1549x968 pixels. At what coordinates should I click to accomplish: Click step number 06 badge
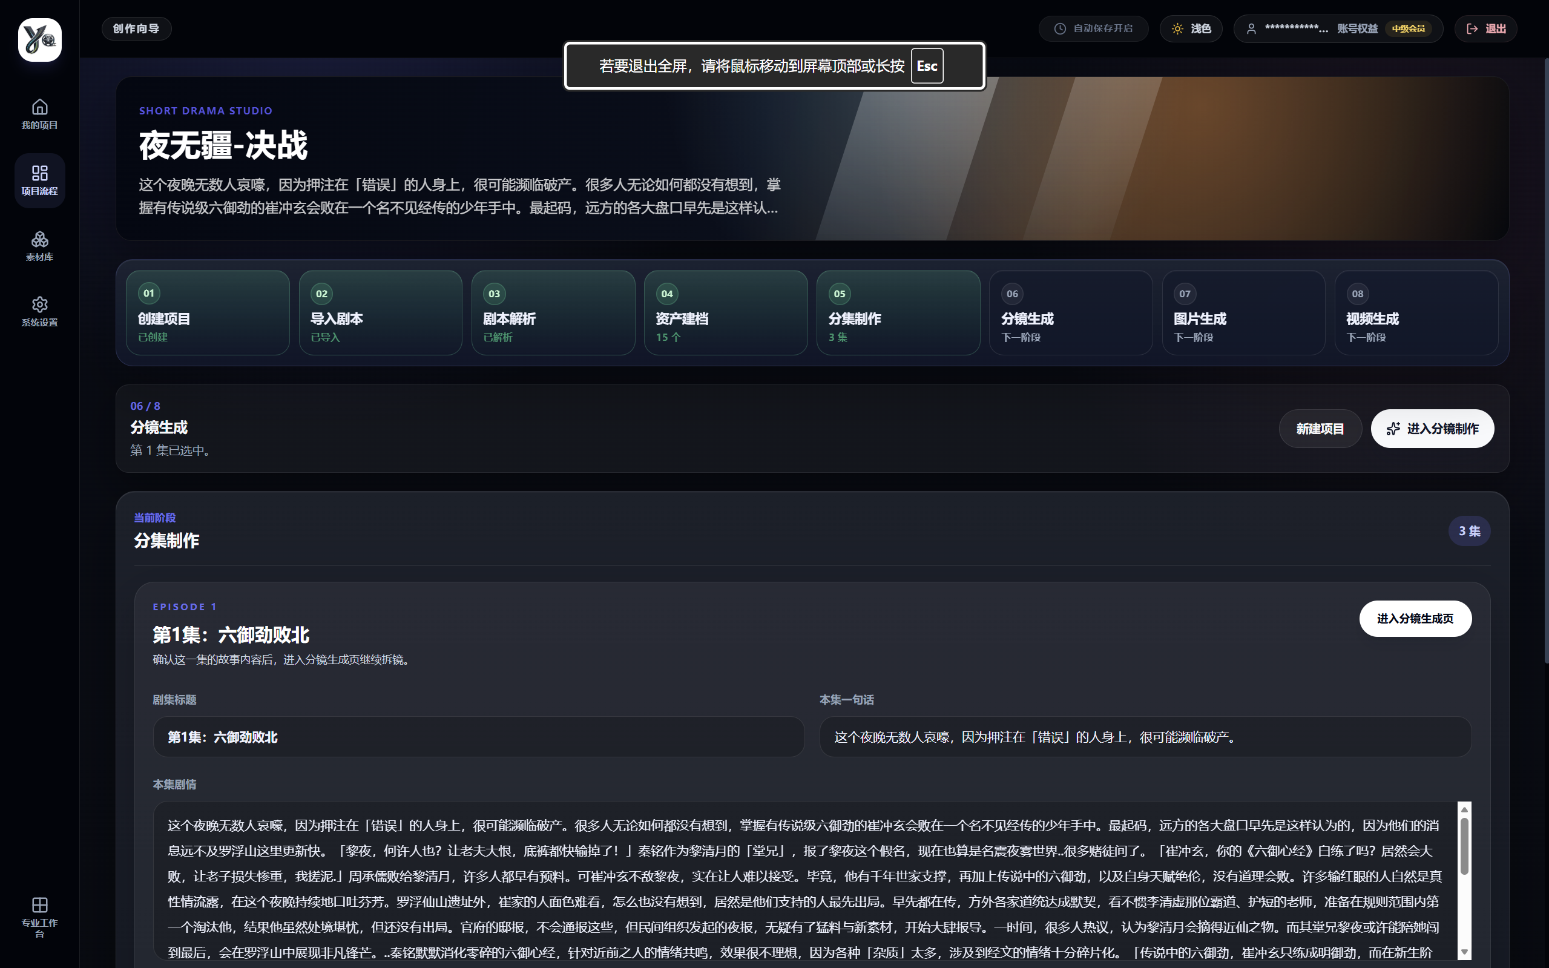point(1012,294)
